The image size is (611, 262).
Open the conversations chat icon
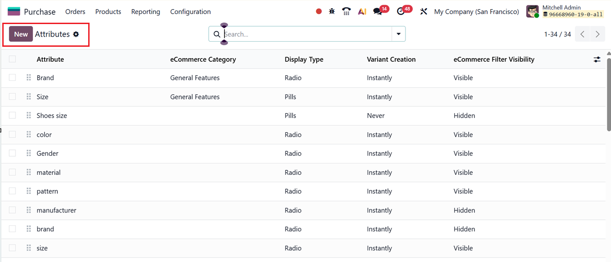tap(378, 11)
